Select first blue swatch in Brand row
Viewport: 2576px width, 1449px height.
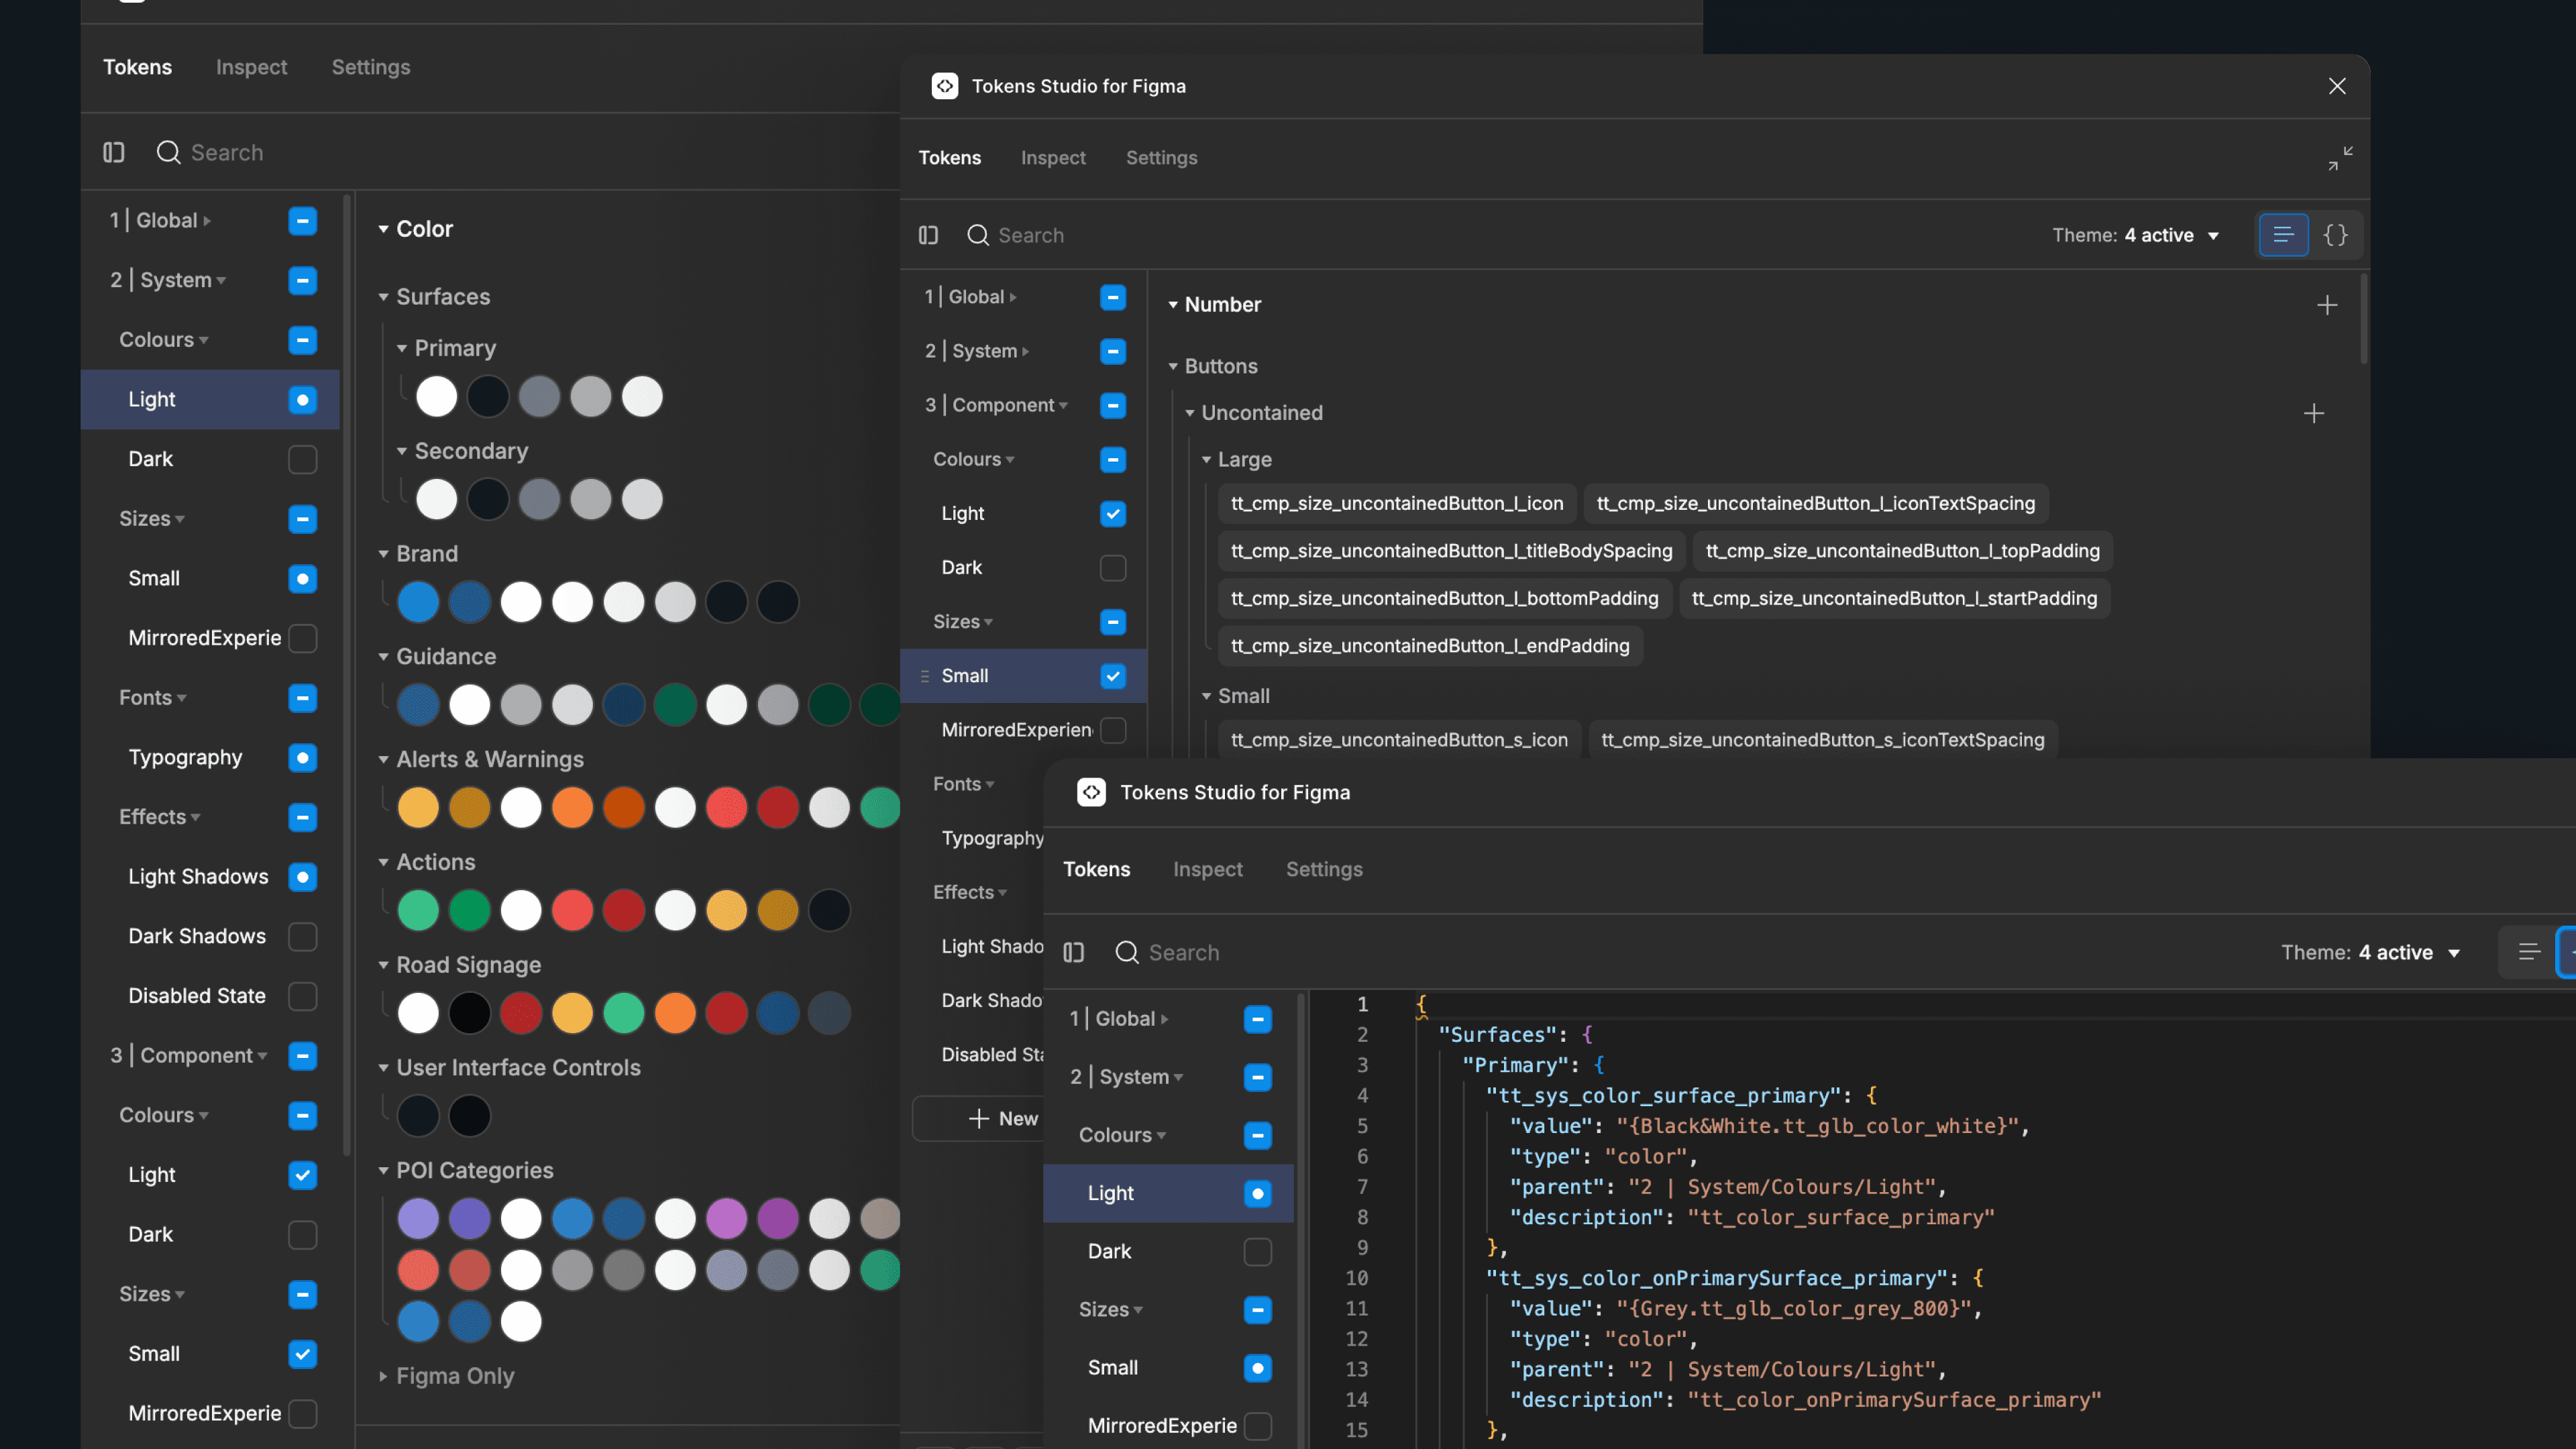click(x=418, y=602)
